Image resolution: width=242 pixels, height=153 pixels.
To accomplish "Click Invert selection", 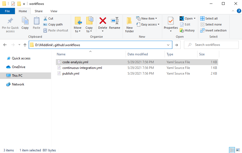I will click(x=213, y=30).
